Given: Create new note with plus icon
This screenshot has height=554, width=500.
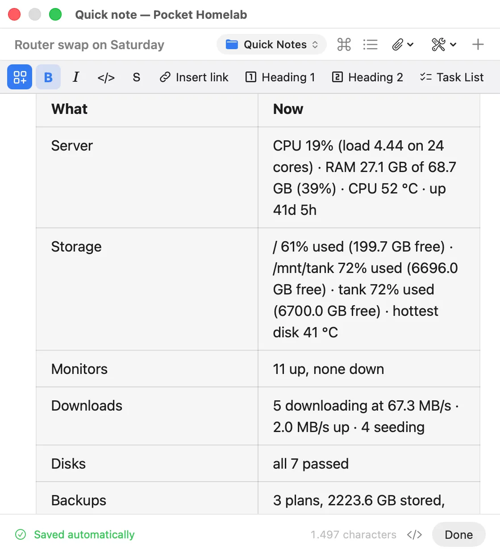Looking at the screenshot, I should coord(478,45).
